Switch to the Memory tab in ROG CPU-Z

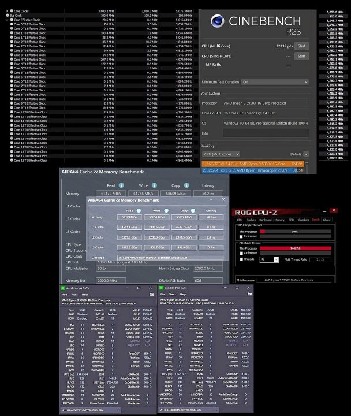pos(279,220)
